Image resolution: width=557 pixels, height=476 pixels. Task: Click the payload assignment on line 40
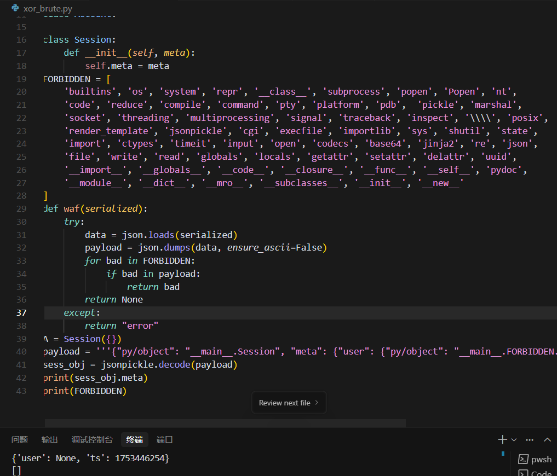(x=300, y=352)
